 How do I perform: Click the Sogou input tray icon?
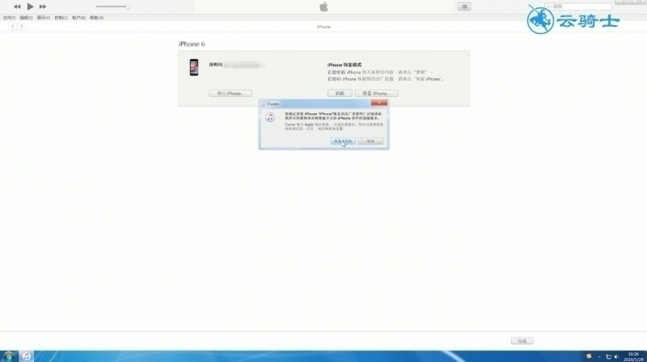(x=589, y=356)
